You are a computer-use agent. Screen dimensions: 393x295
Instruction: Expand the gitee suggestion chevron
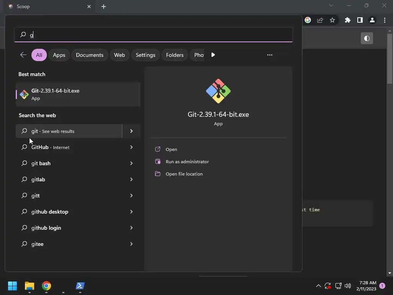[x=131, y=244]
